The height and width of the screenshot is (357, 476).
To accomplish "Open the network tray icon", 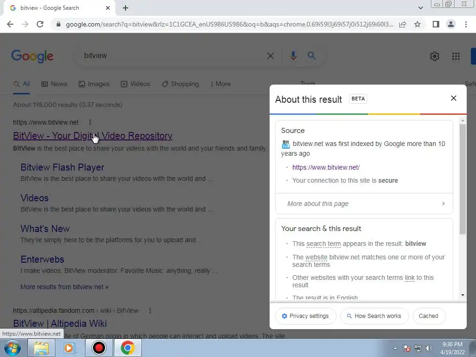I will [418, 348].
